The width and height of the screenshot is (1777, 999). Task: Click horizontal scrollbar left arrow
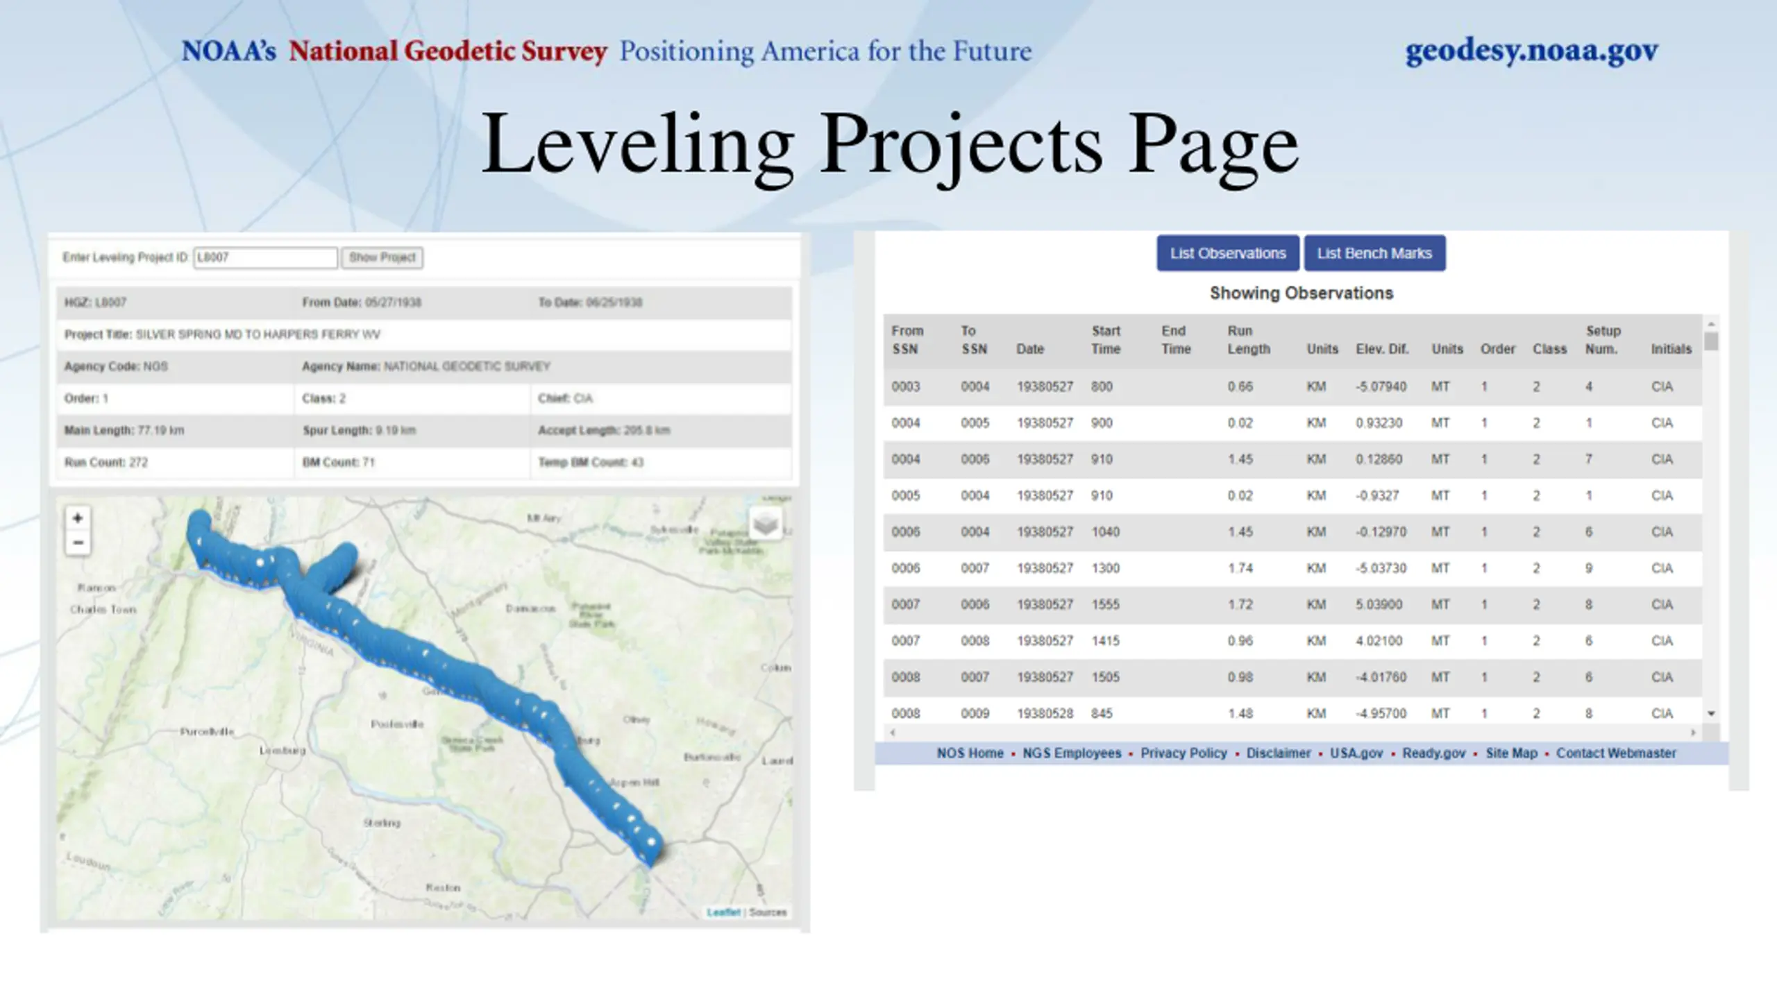coord(893,732)
